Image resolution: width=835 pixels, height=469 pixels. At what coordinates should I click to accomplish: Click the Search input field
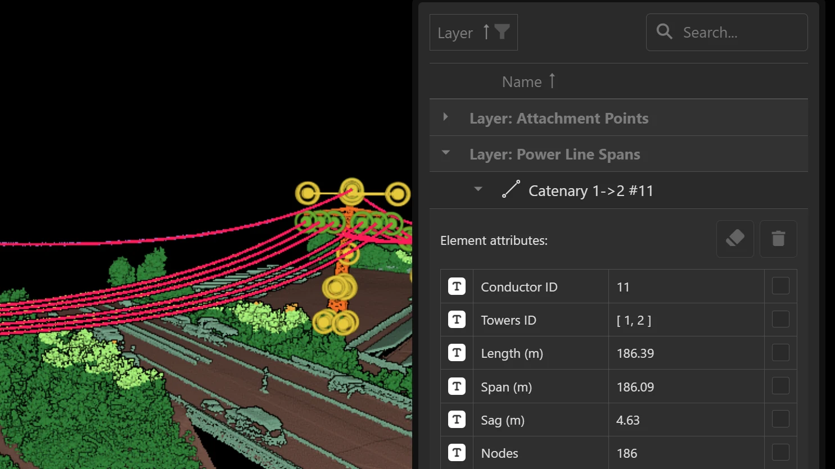tap(727, 33)
